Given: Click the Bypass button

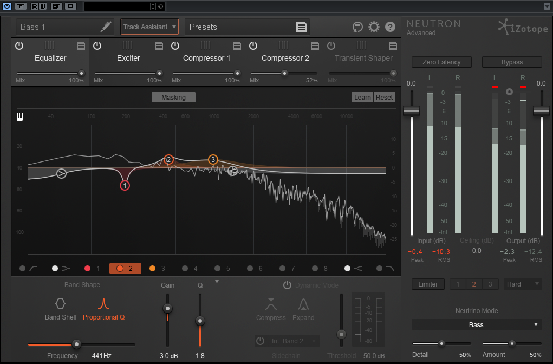Looking at the screenshot, I should pyautogui.click(x=512, y=62).
